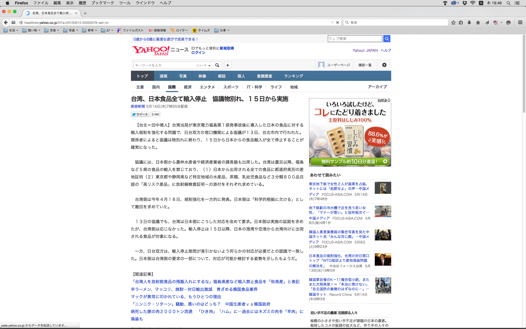Go back with the browser back arrow
This screenshot has height=329, width=526.
(6, 22)
